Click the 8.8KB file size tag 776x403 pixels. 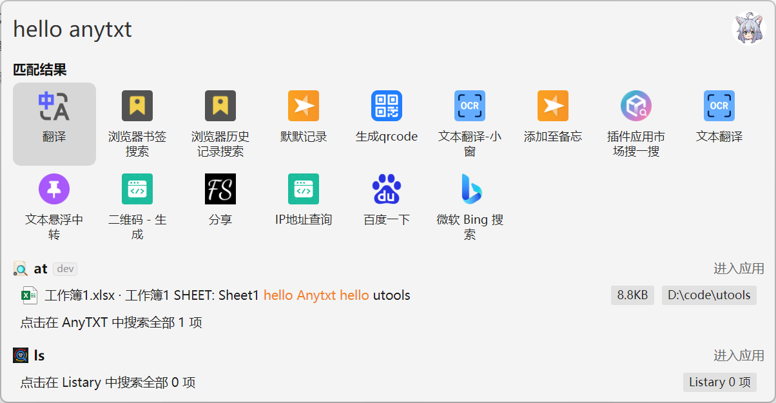click(x=632, y=295)
